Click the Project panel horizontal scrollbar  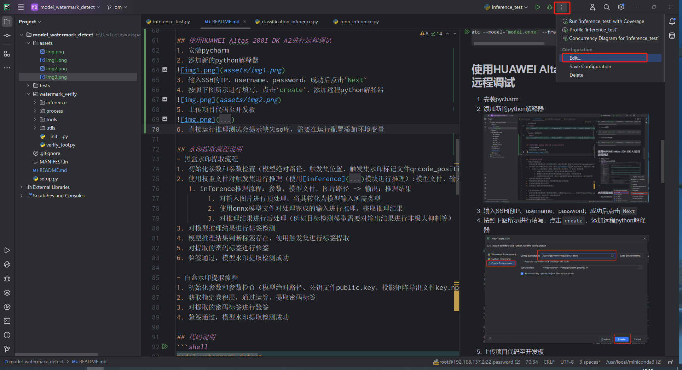click(56, 354)
